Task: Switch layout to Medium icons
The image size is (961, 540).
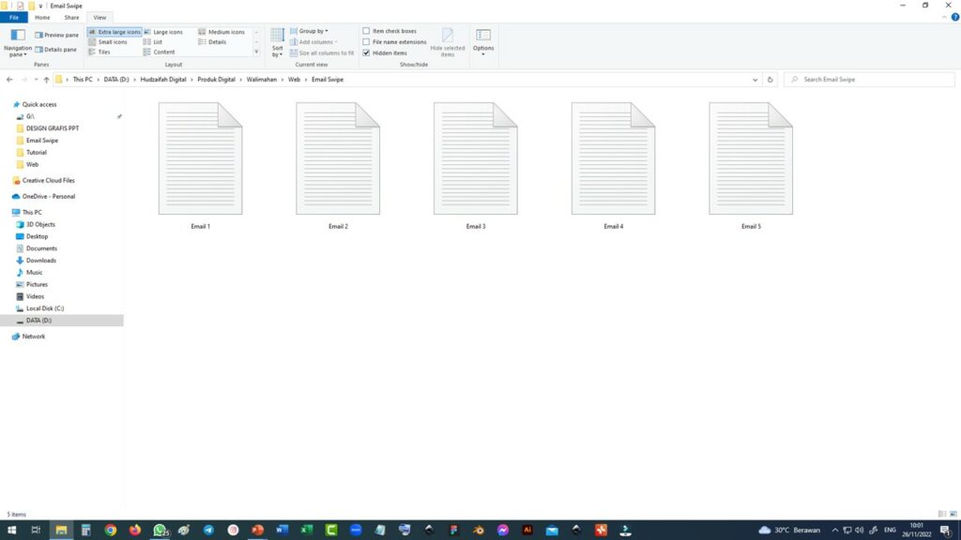Action: [x=225, y=32]
